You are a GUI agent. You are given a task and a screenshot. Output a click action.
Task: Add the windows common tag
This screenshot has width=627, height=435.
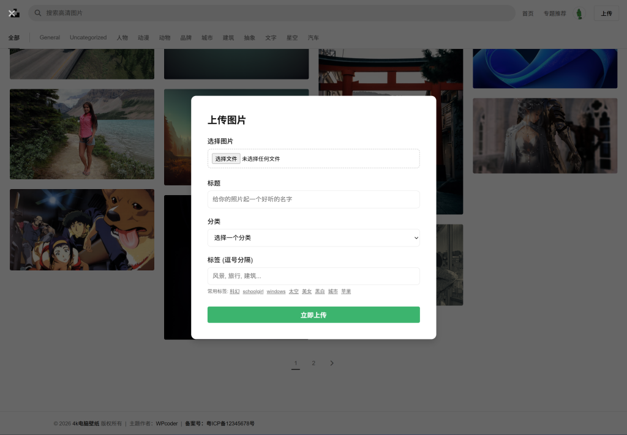pyautogui.click(x=276, y=292)
